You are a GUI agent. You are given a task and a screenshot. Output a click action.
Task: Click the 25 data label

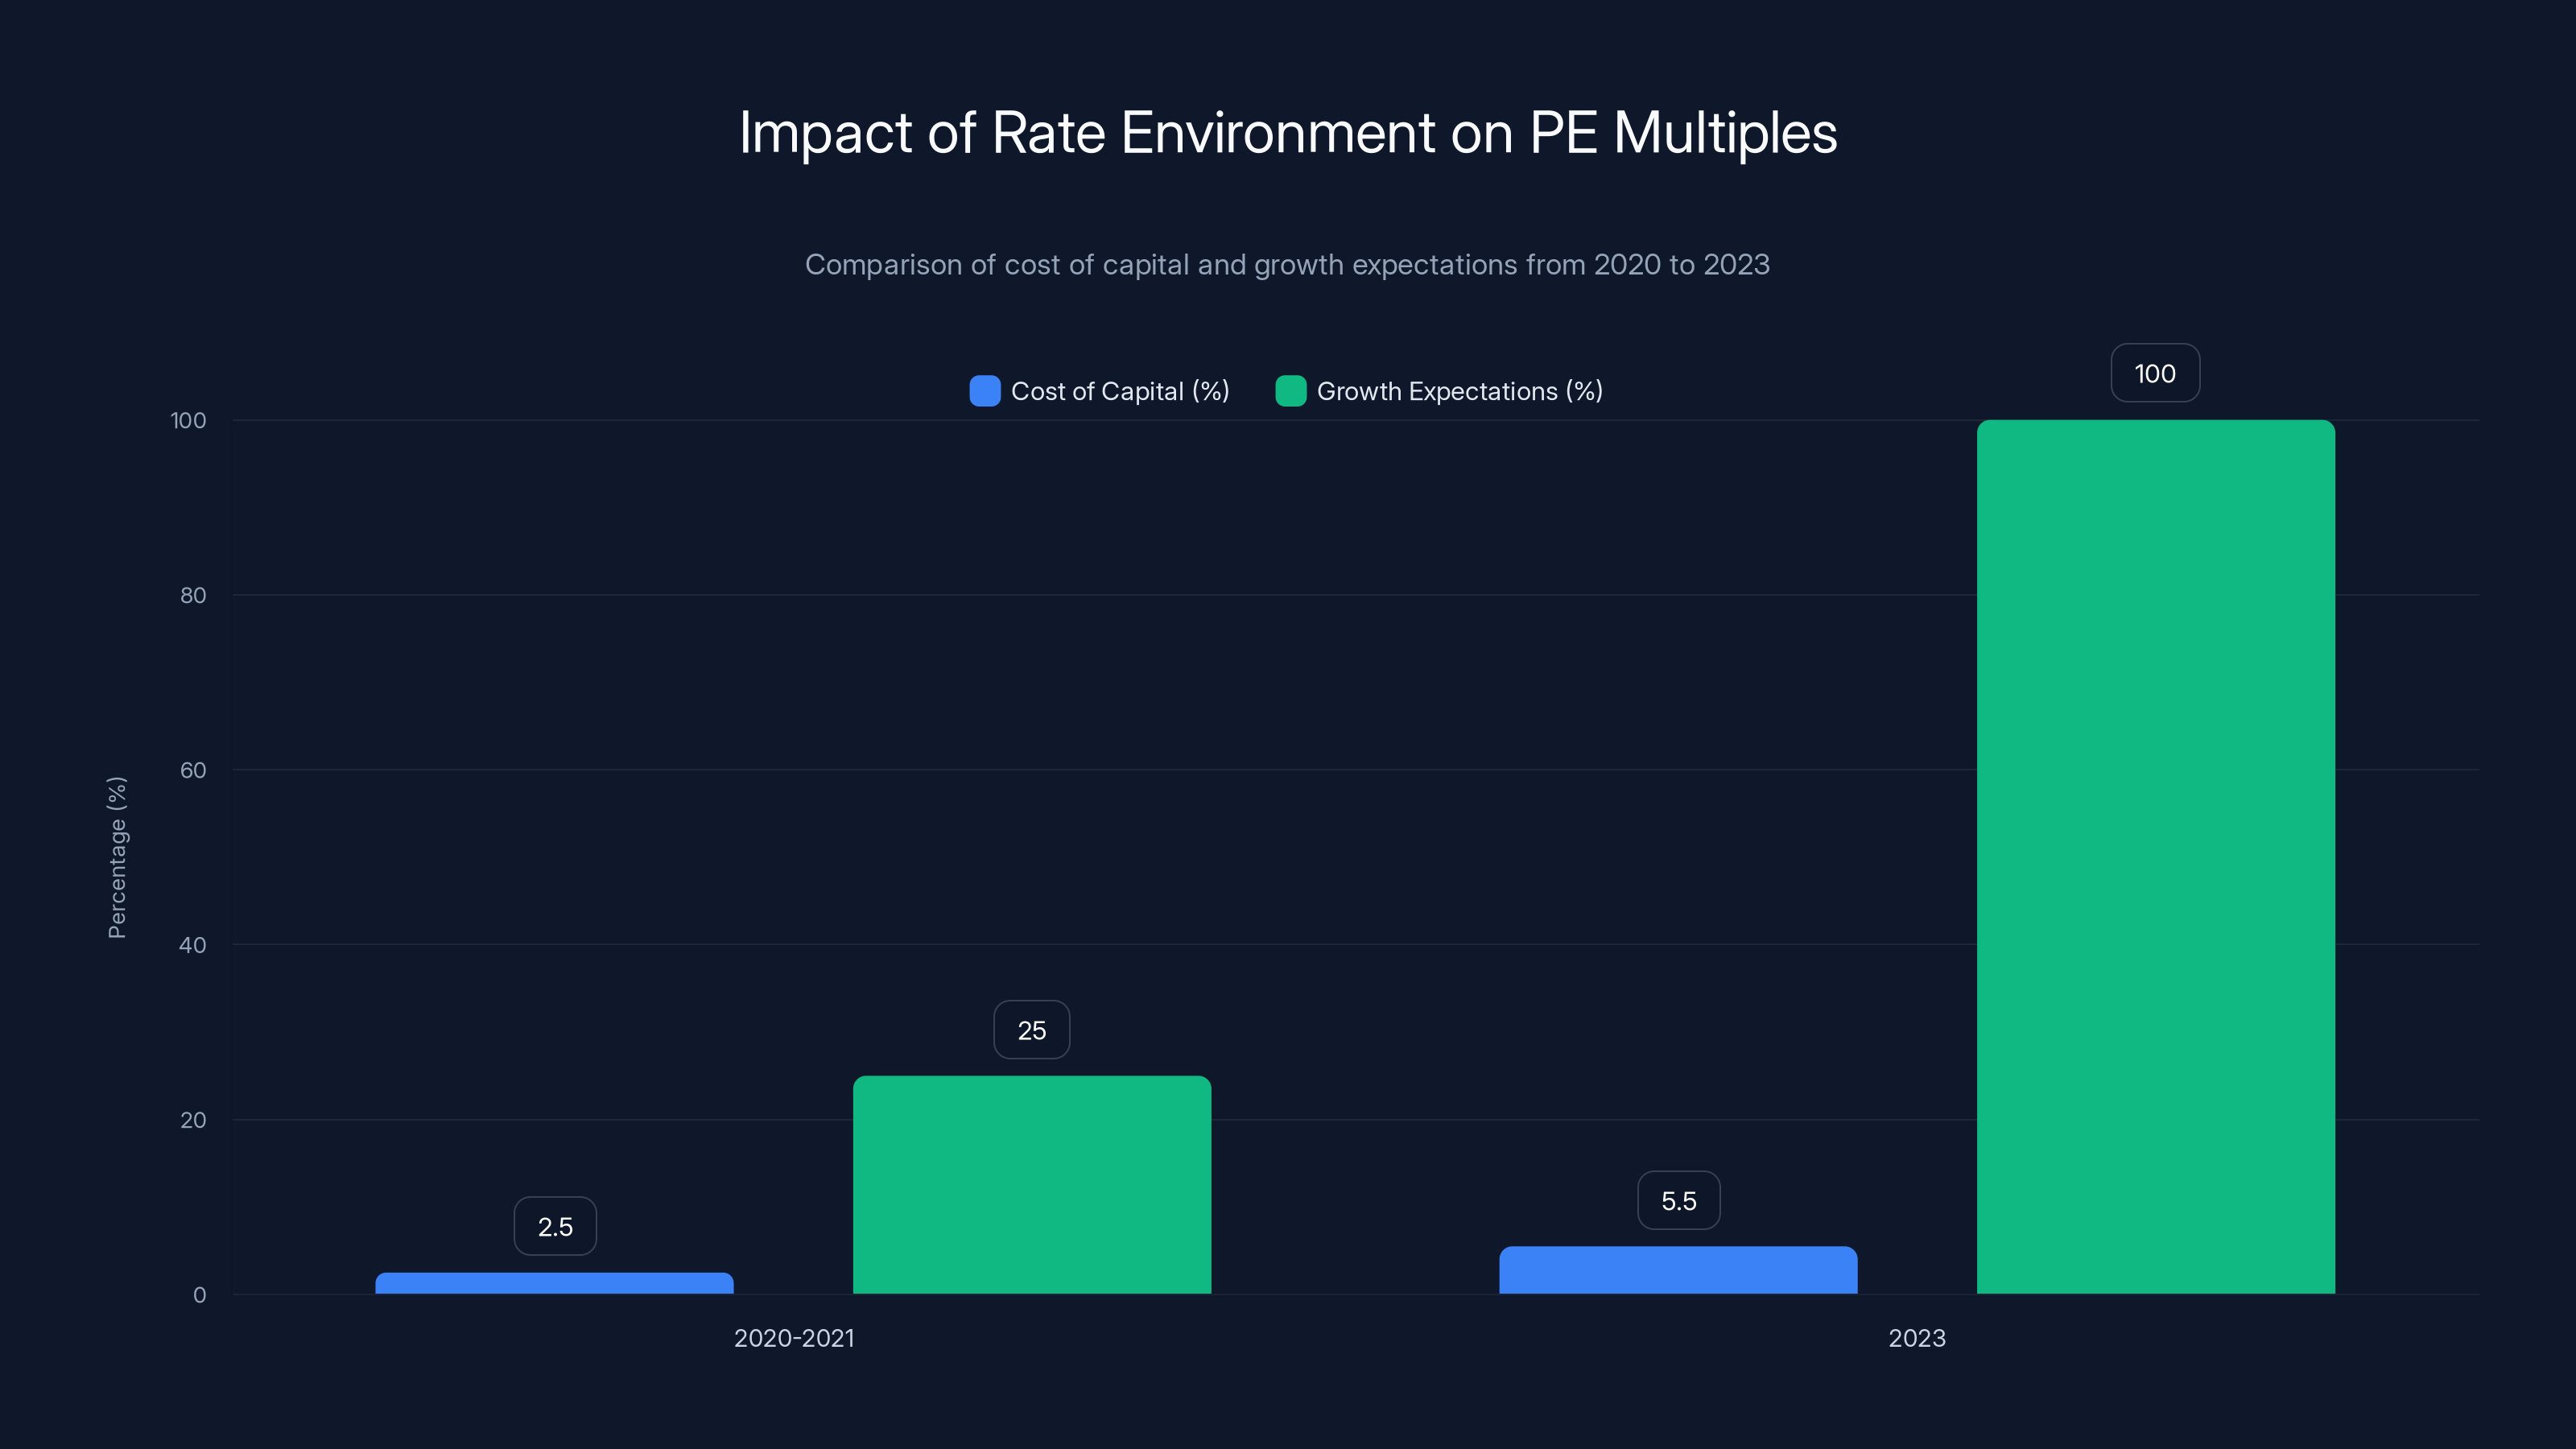(x=1032, y=1030)
